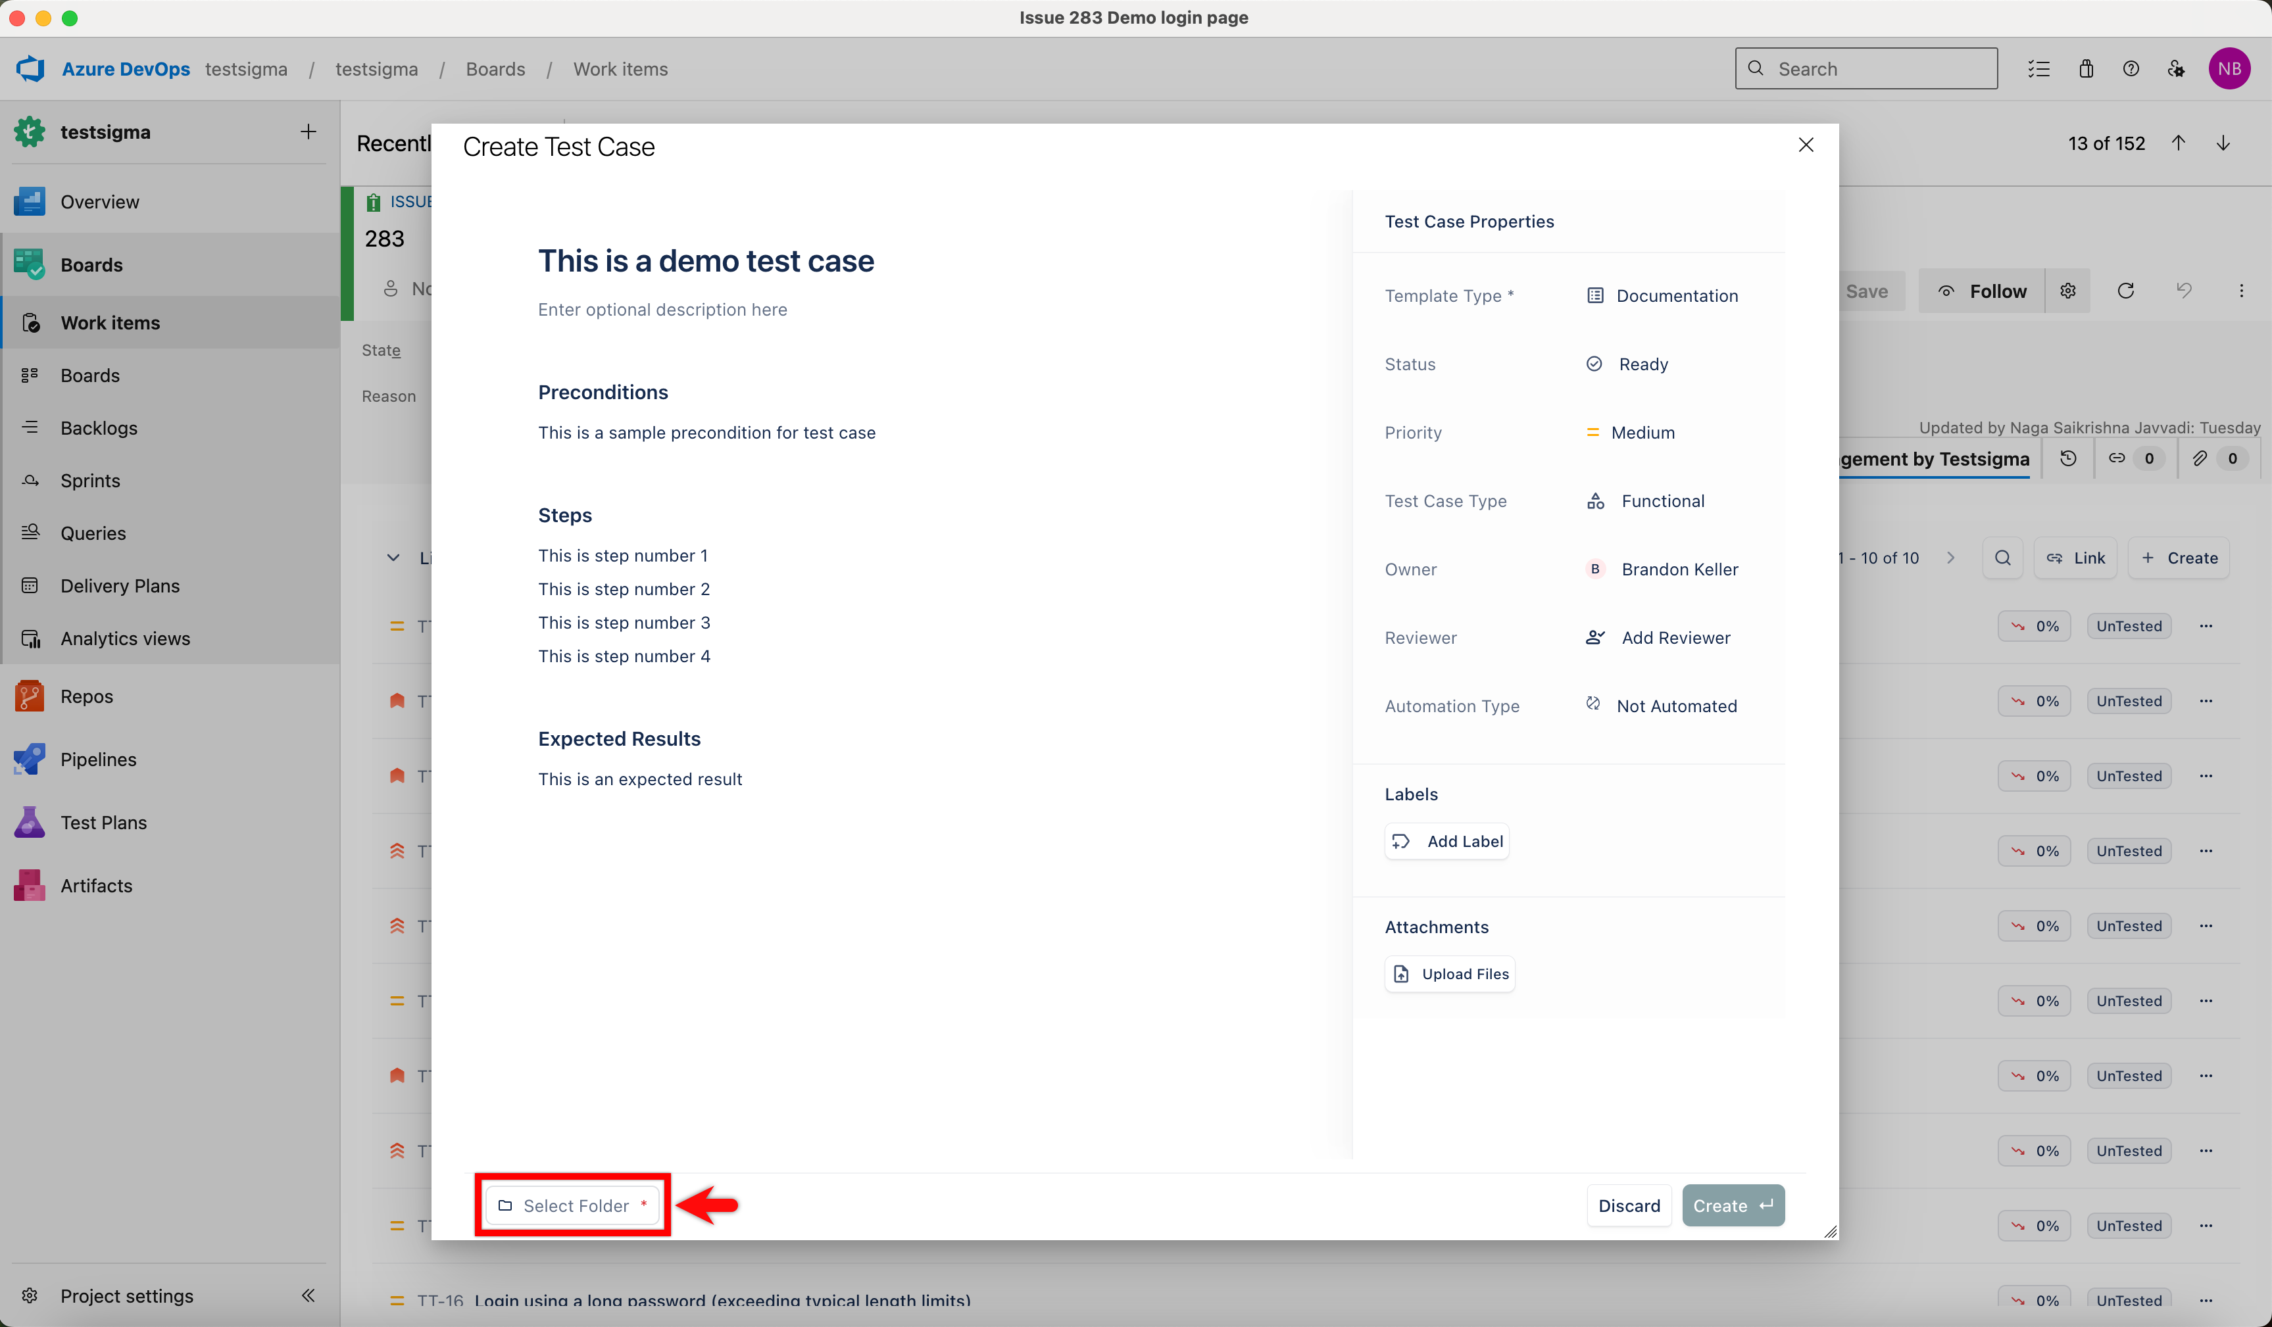Click the Azure DevOps logo icon

click(31, 68)
